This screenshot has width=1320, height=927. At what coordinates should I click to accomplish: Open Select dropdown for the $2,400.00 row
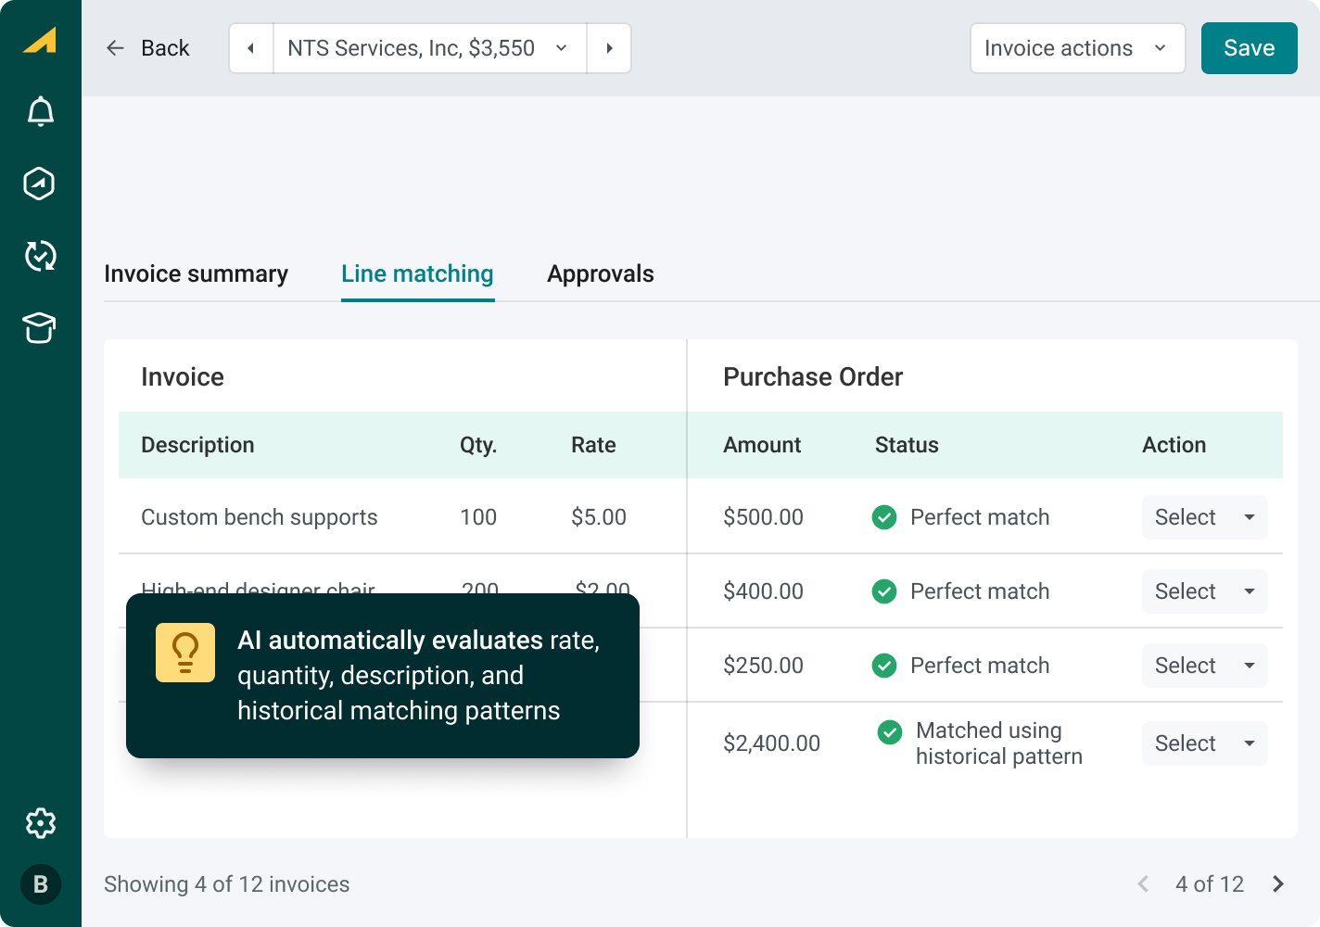tap(1204, 743)
